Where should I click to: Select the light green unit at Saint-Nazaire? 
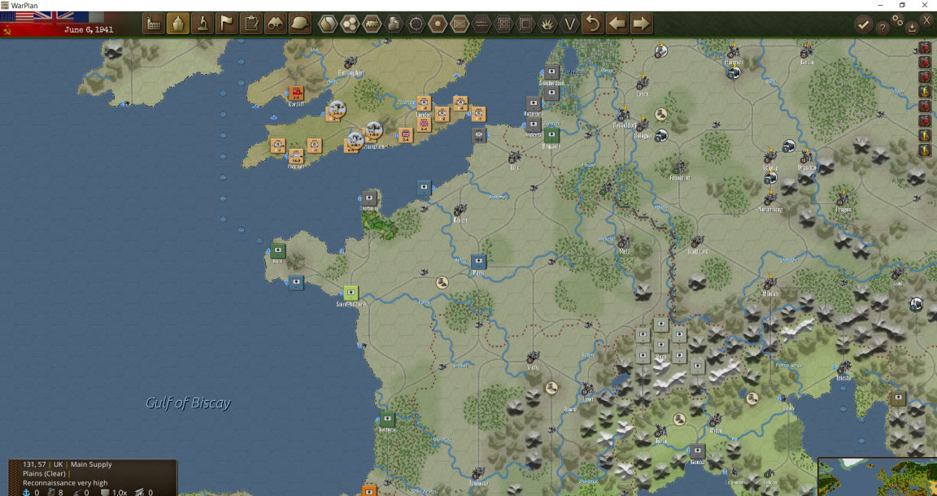[351, 293]
